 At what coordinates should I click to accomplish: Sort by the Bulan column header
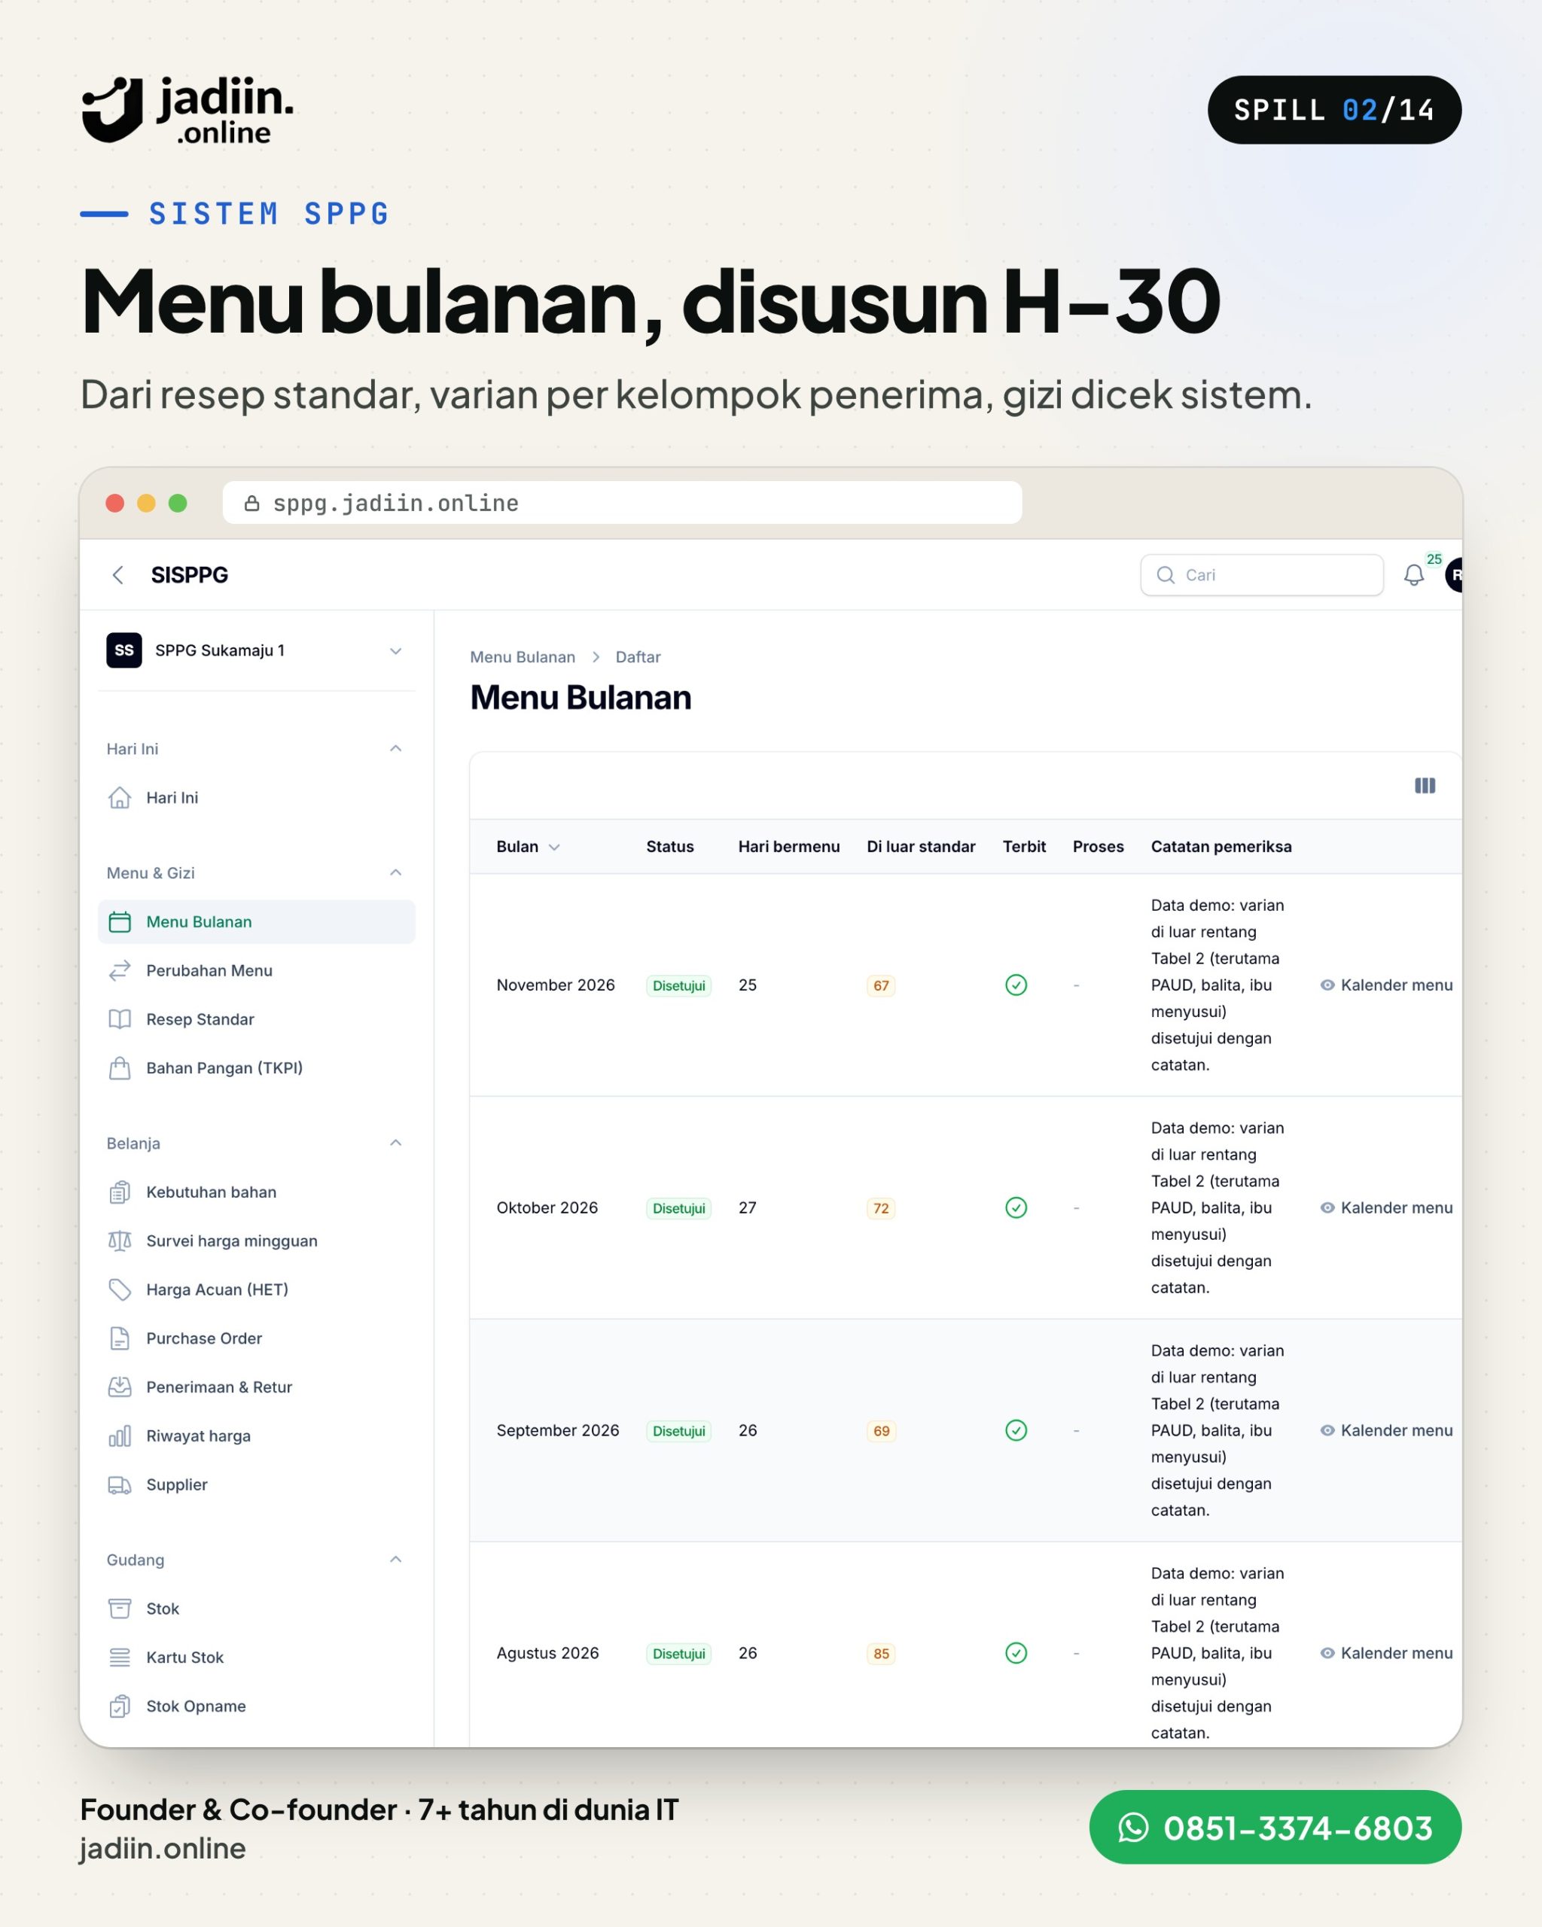click(529, 846)
